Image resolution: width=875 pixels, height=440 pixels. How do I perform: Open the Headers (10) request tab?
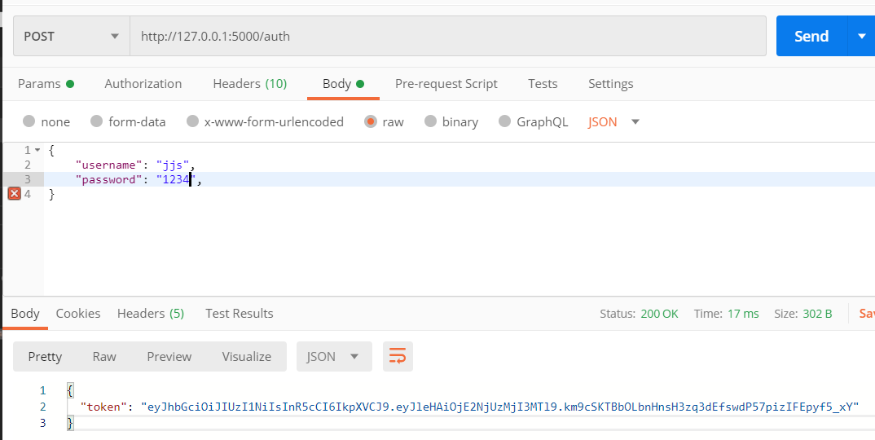point(250,84)
